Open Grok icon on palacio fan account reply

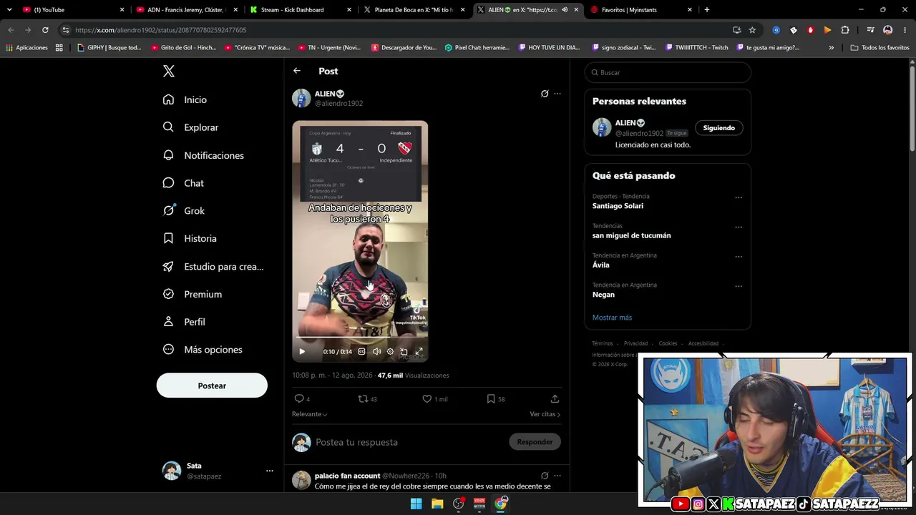point(545,476)
